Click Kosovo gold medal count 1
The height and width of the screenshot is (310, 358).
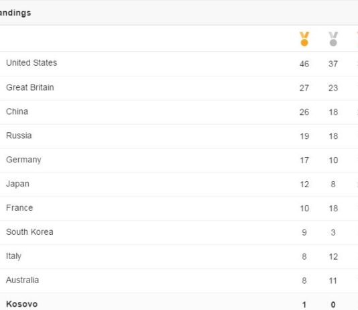click(x=304, y=305)
